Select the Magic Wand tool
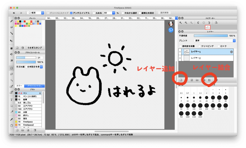This screenshot has height=148, width=246. click(11, 80)
